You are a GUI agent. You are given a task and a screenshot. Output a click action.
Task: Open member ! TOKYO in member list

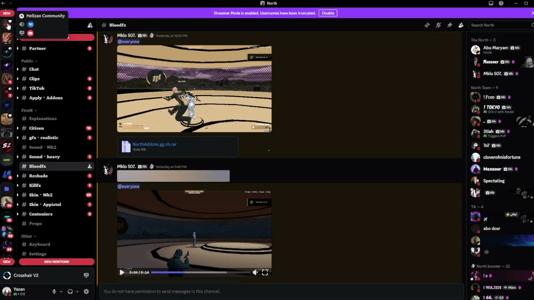(x=500, y=109)
